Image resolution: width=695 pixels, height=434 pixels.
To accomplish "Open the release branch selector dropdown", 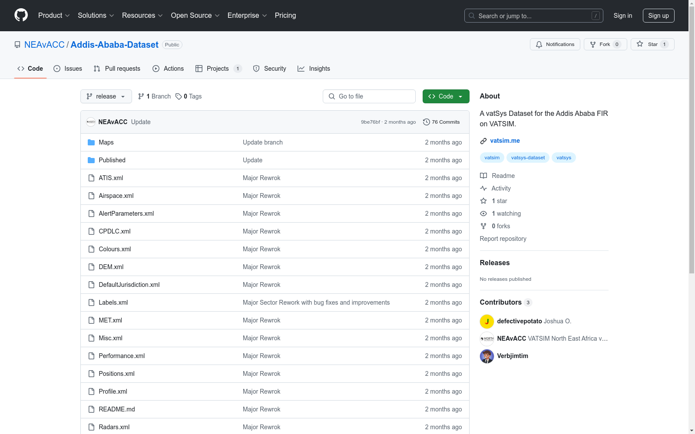I will [106, 96].
